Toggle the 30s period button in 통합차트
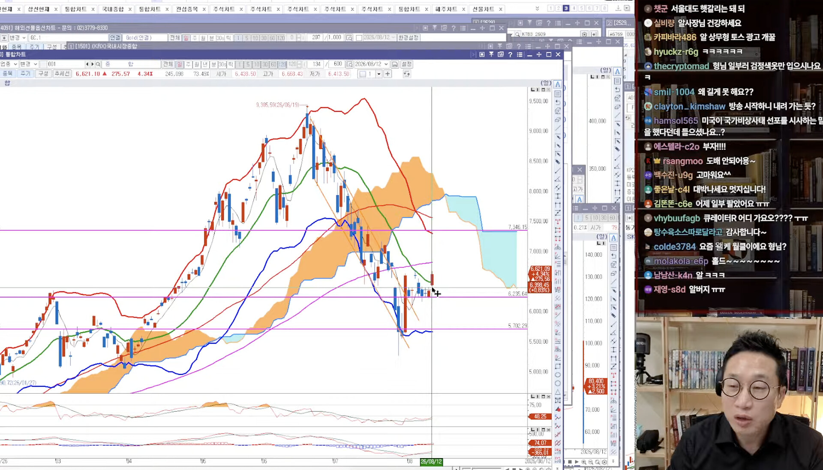Viewport: 823px width, 470px height. 222,64
